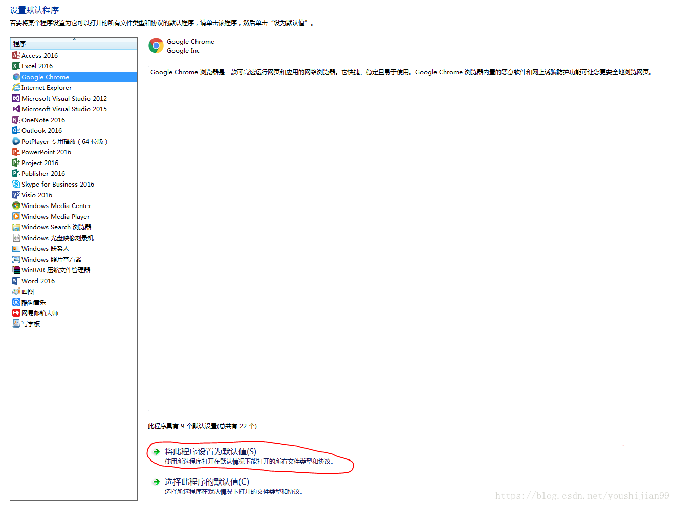Select PotPlayer 专用播放 (64 位版) entry
This screenshot has width=675, height=506.
click(64, 141)
